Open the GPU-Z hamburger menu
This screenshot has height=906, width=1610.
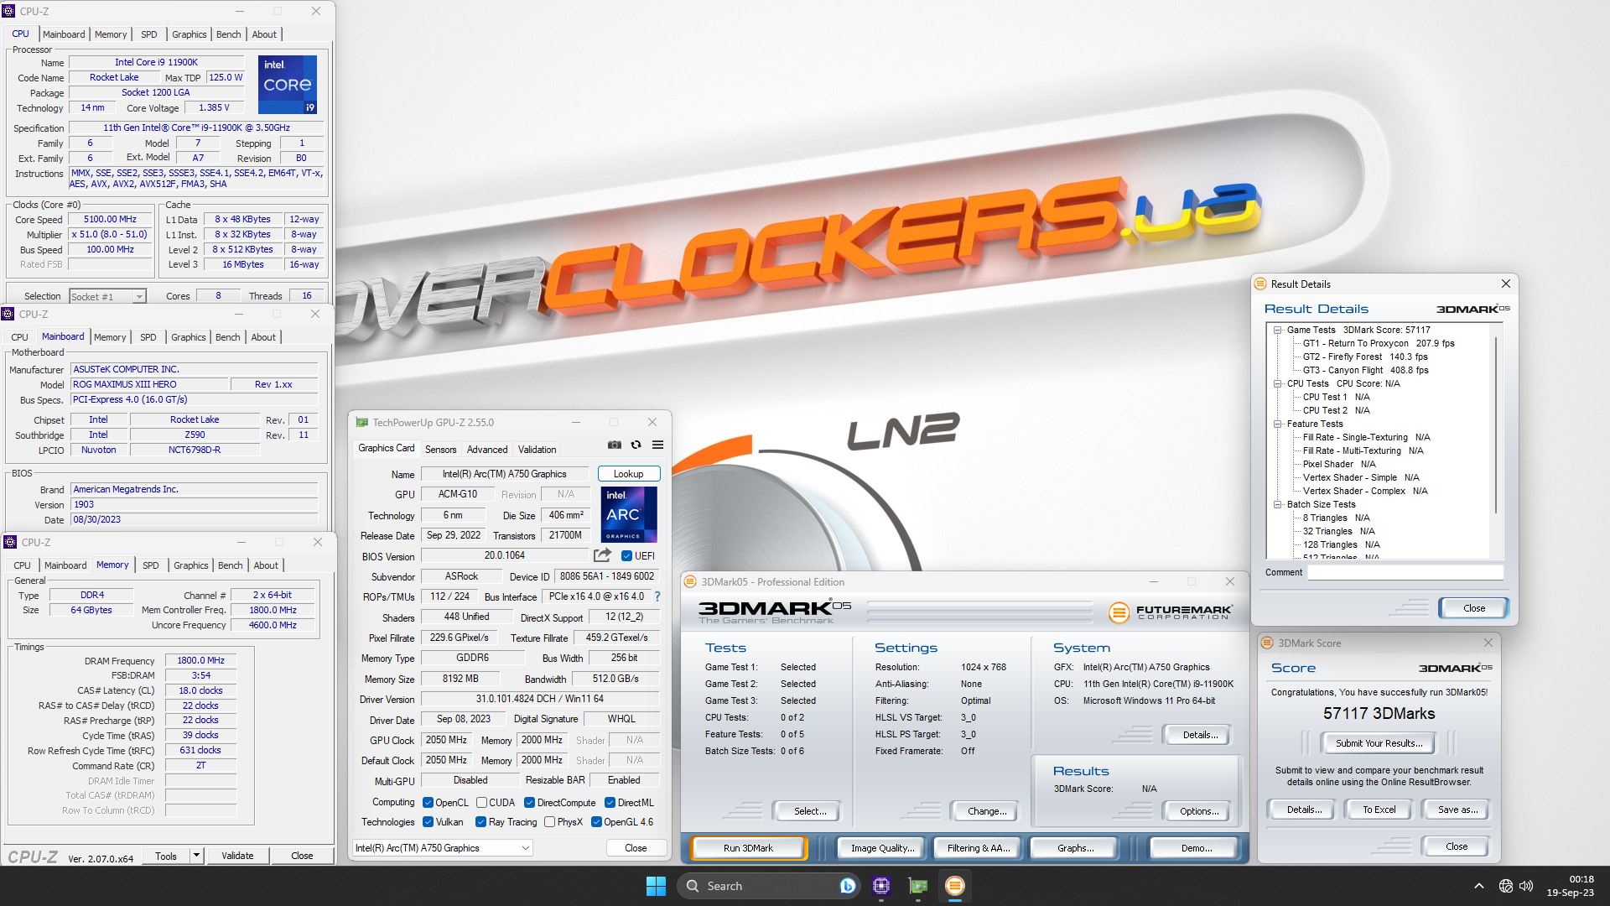click(x=657, y=445)
